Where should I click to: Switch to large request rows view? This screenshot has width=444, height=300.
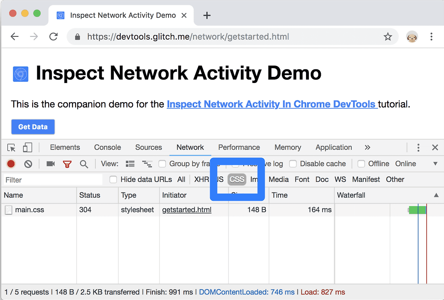(x=130, y=164)
